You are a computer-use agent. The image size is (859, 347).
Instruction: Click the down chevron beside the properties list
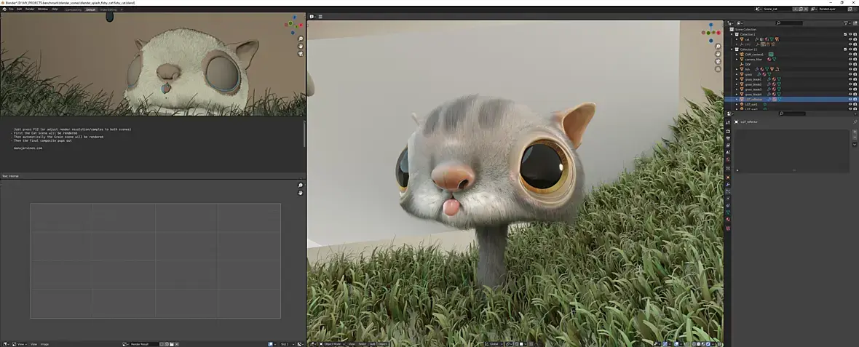tap(855, 145)
